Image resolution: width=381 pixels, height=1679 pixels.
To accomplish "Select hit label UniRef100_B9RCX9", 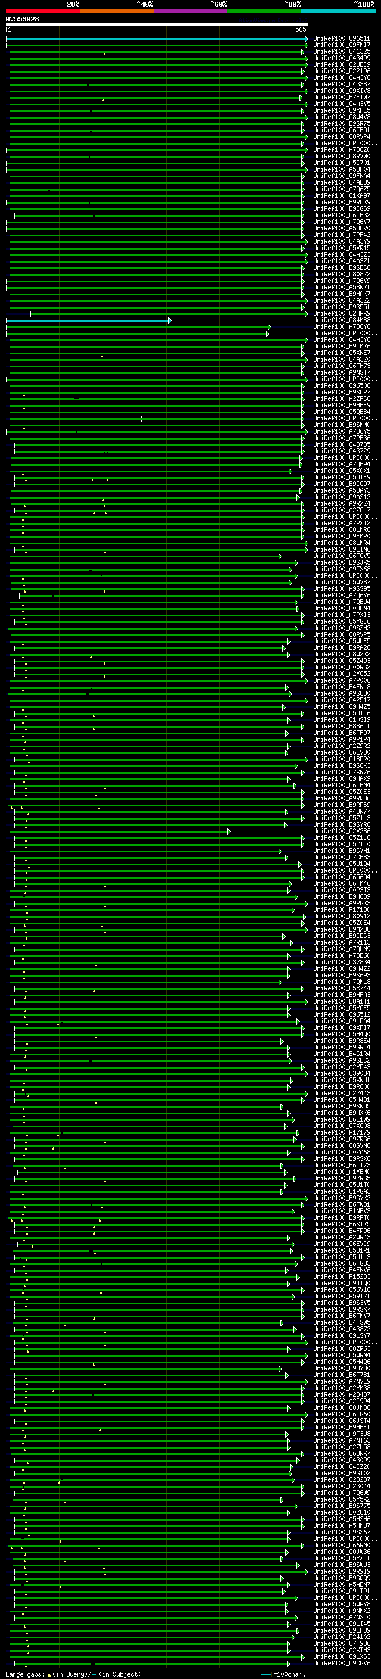I will (342, 202).
